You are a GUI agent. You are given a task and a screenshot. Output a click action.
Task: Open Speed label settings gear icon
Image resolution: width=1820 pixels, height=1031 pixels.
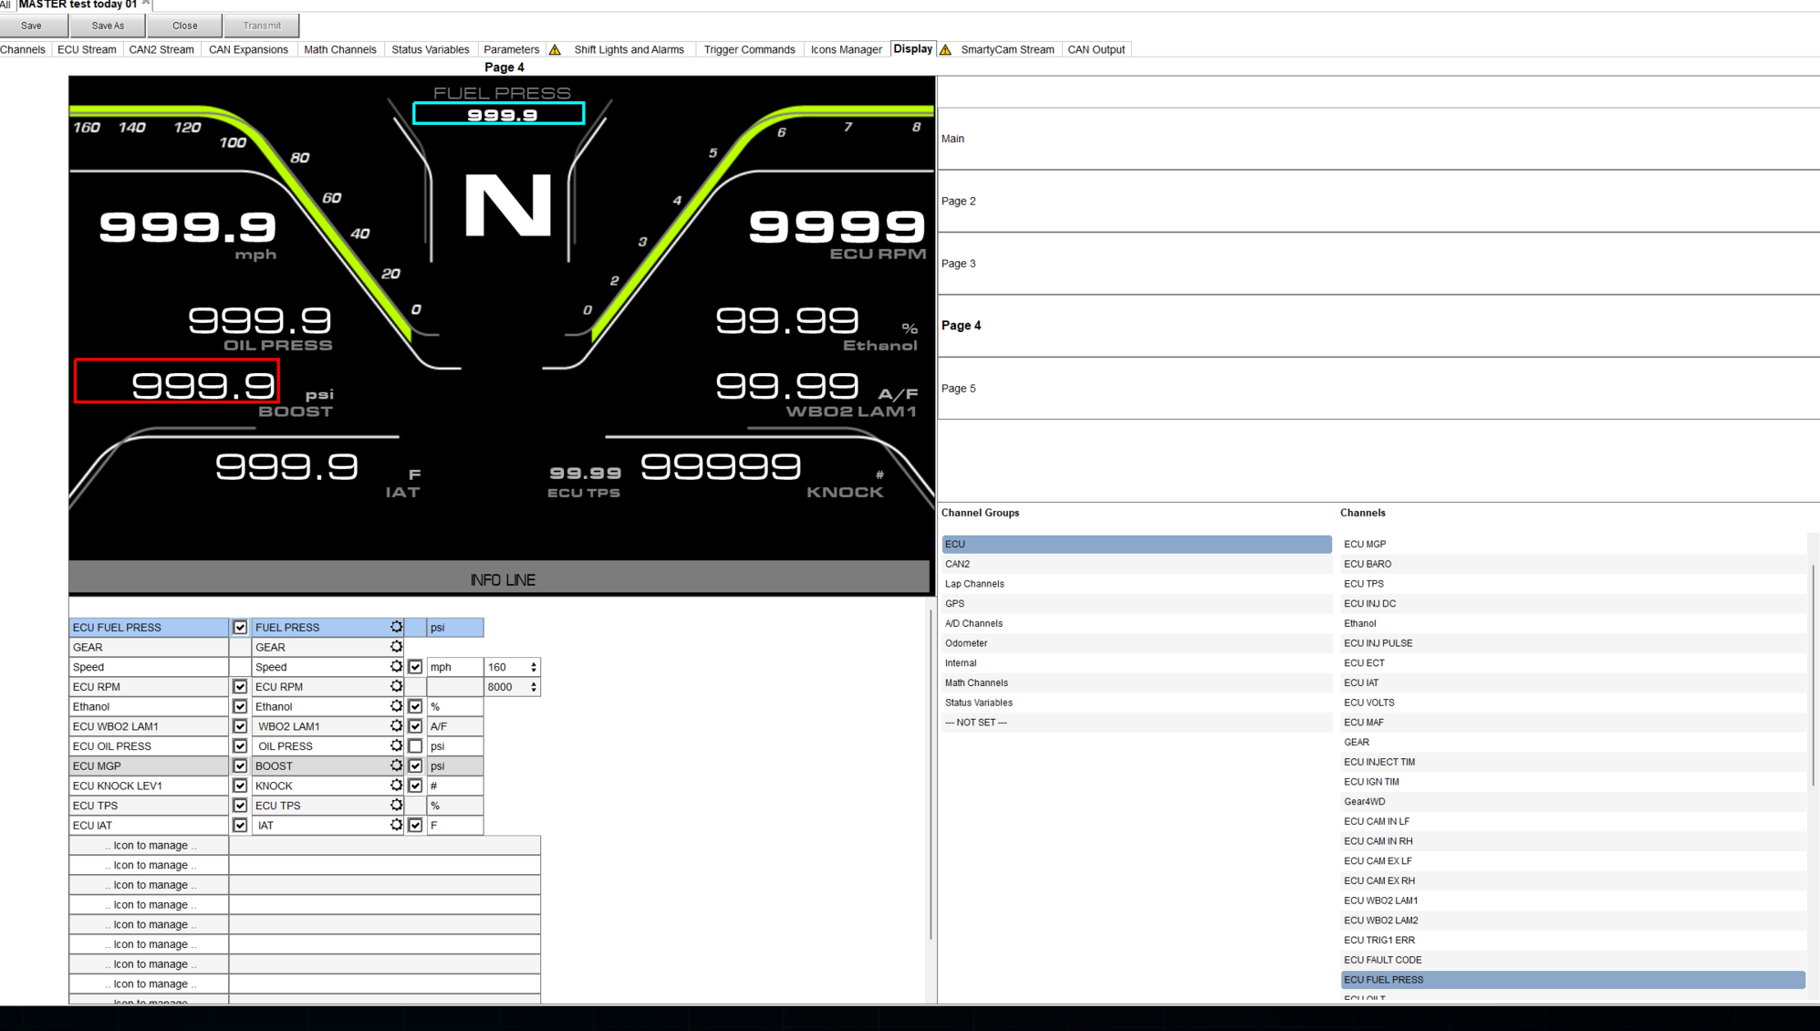tap(396, 667)
